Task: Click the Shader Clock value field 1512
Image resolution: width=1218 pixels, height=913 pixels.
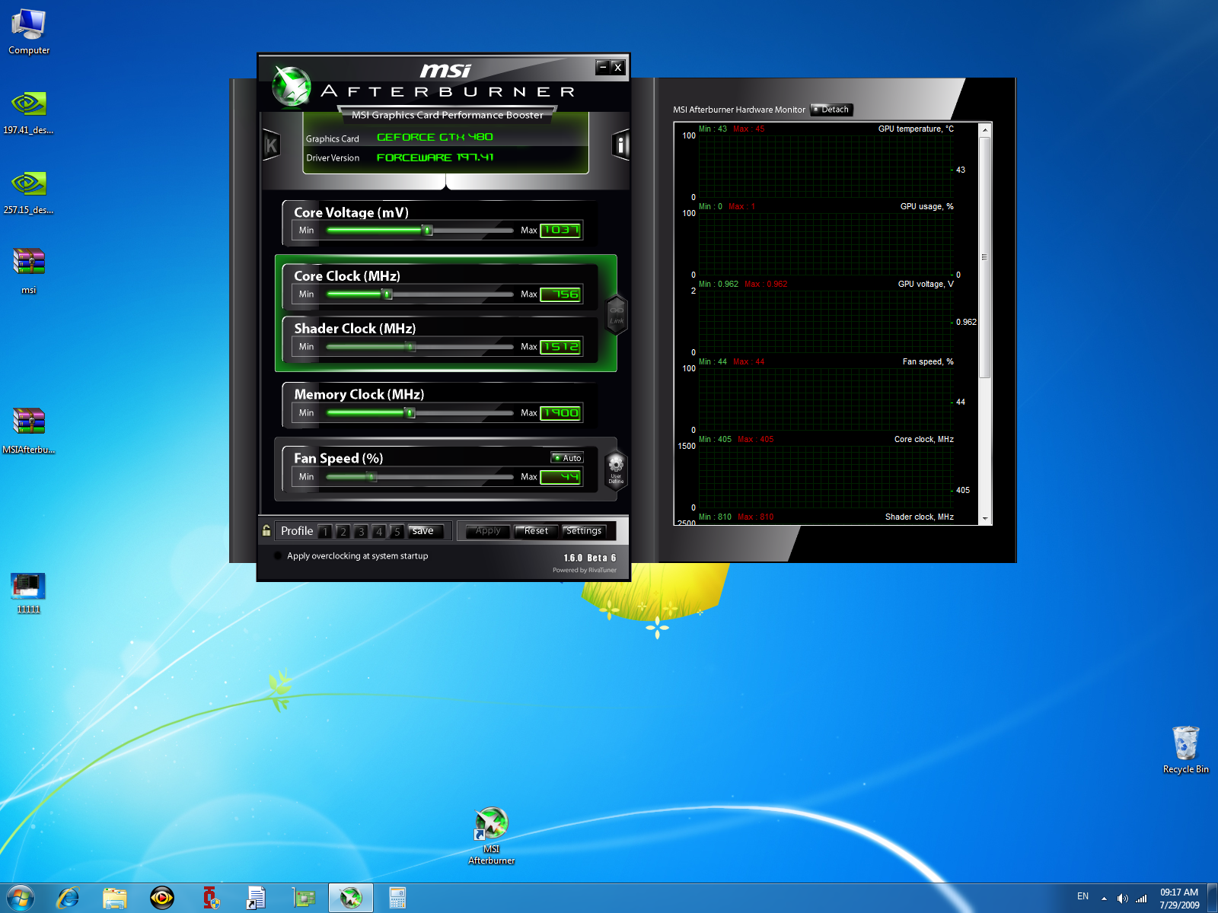Action: [561, 347]
